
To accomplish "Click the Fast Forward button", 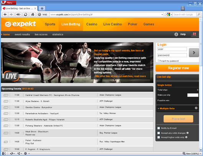I will tap(18, 14).
